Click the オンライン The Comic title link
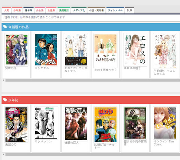Image resolution: width=180 pixels, height=160 pixels. pyautogui.click(x=164, y=143)
